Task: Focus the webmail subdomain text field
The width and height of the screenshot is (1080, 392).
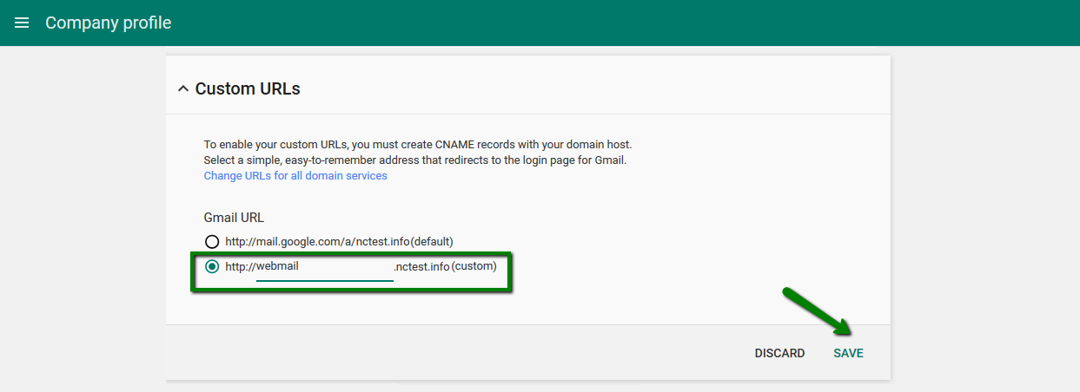Action: [324, 267]
